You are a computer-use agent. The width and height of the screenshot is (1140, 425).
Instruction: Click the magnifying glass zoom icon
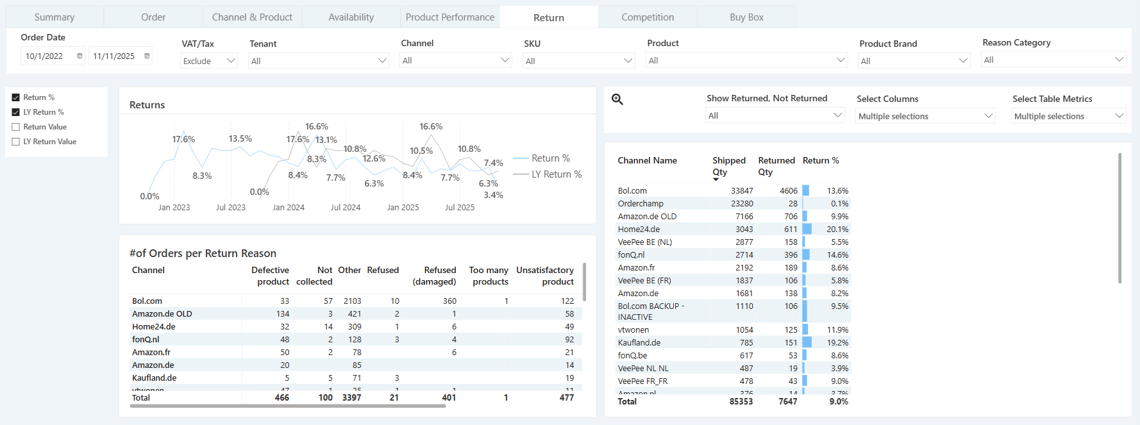(x=617, y=99)
